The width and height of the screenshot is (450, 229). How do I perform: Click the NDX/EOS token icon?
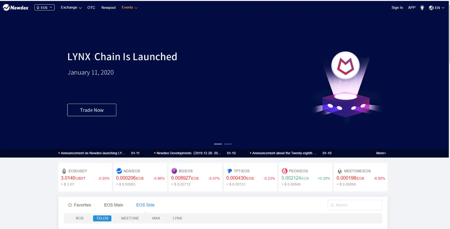[119, 171]
